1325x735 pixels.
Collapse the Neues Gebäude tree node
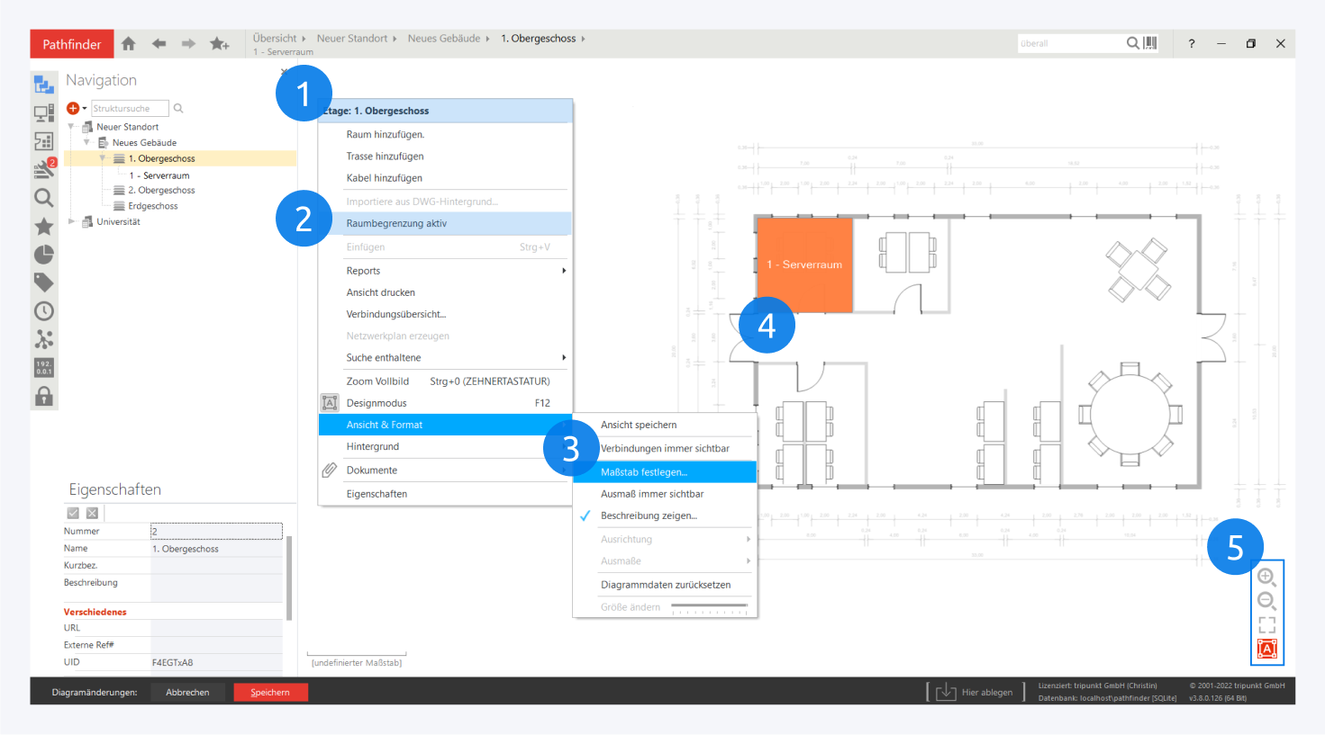(x=87, y=142)
